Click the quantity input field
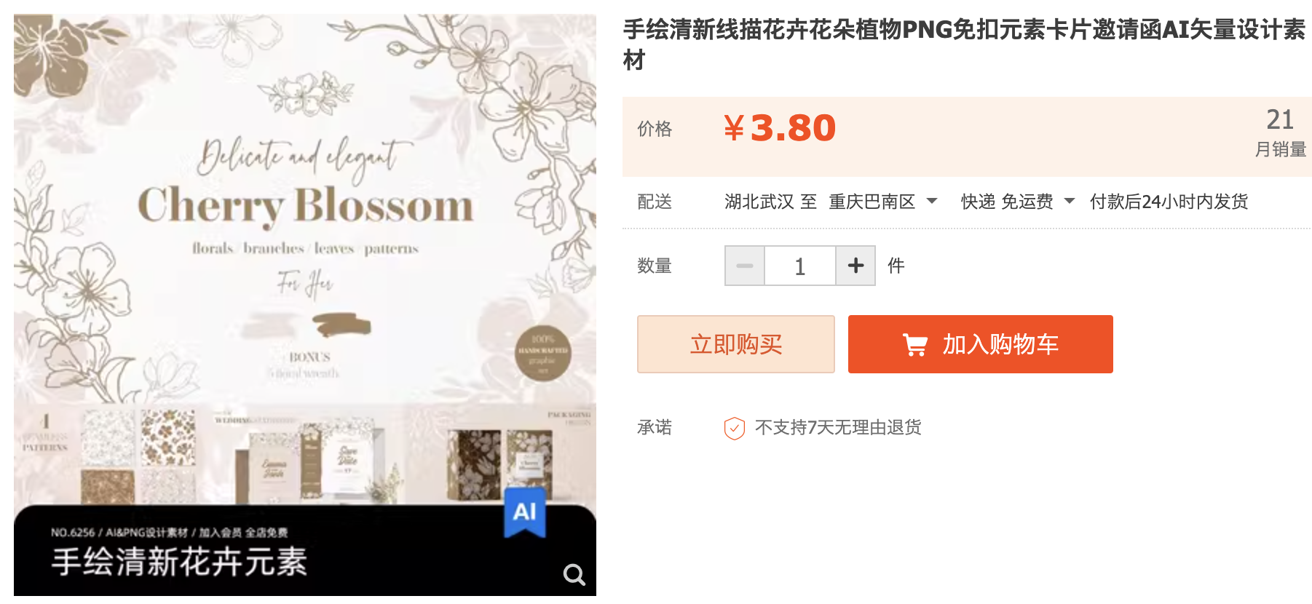 800,266
